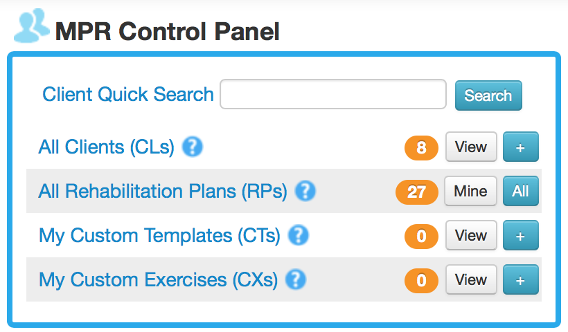This screenshot has width=568, height=332.
Task: Focus the Client Quick Search field
Action: (x=332, y=95)
